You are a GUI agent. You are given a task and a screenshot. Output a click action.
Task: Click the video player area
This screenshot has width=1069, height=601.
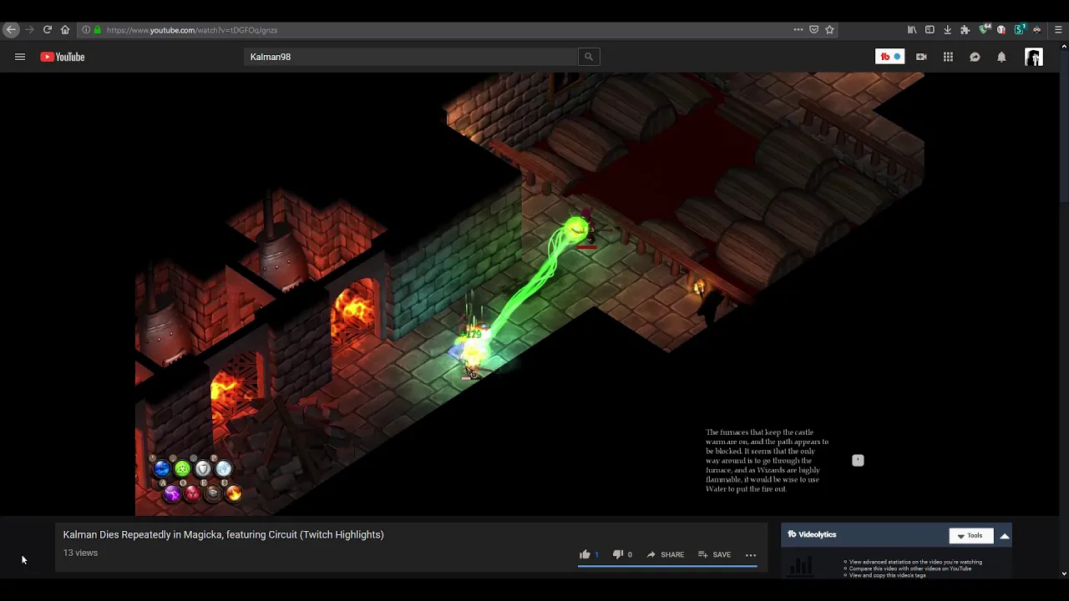coord(529,294)
